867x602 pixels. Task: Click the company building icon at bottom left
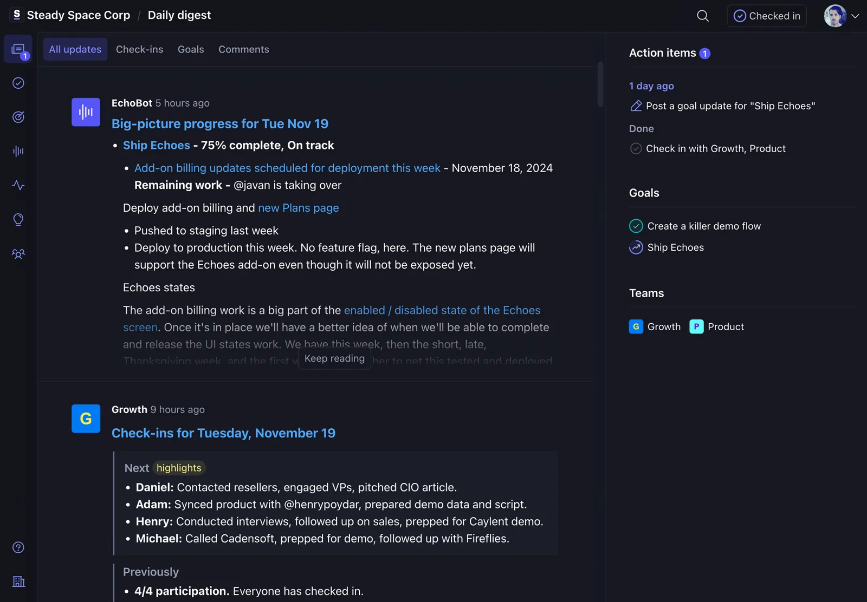[18, 581]
